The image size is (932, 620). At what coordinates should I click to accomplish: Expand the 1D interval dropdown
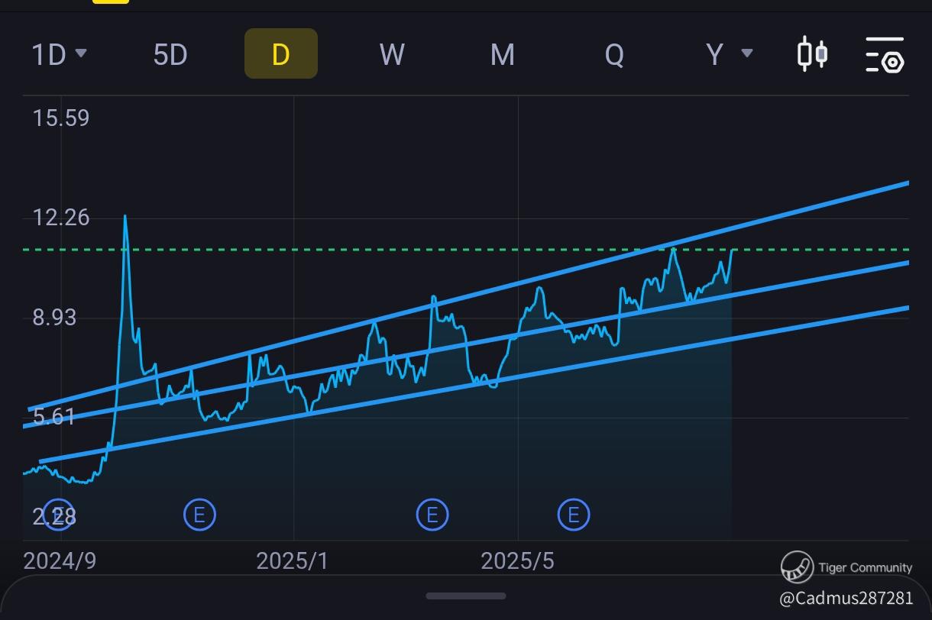(59, 54)
